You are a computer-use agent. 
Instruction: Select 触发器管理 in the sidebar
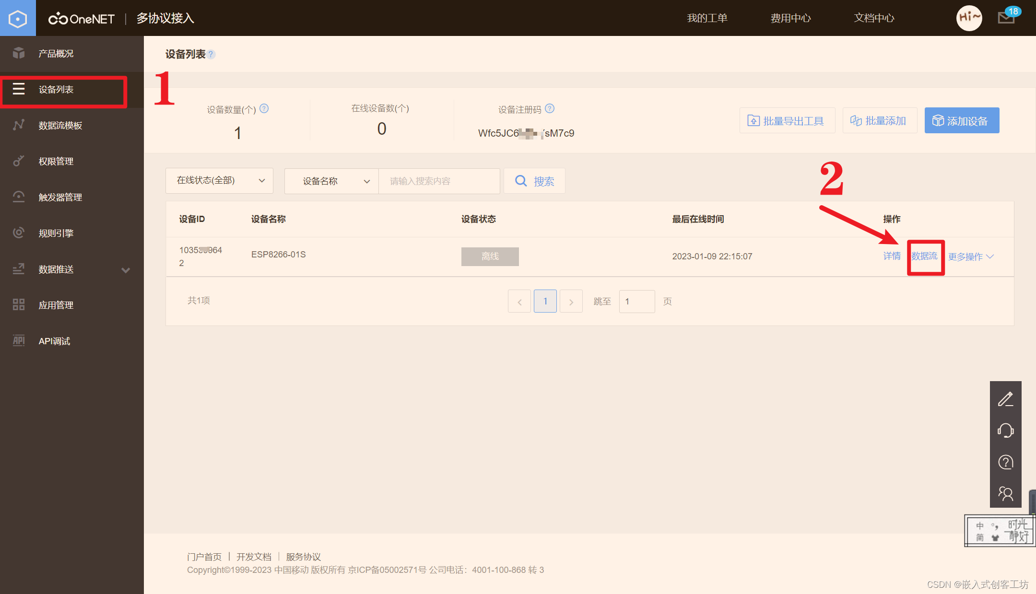click(60, 197)
